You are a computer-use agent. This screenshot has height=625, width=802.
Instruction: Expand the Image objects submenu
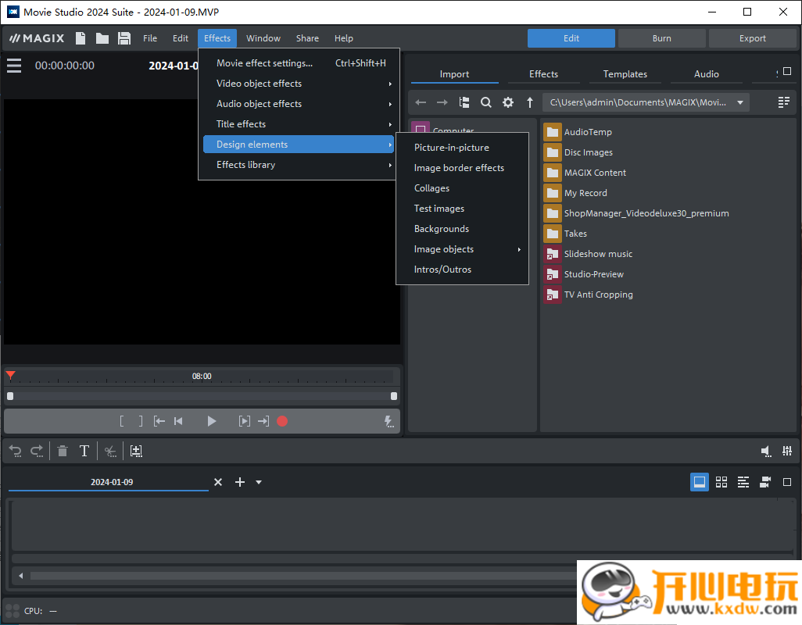pos(463,249)
